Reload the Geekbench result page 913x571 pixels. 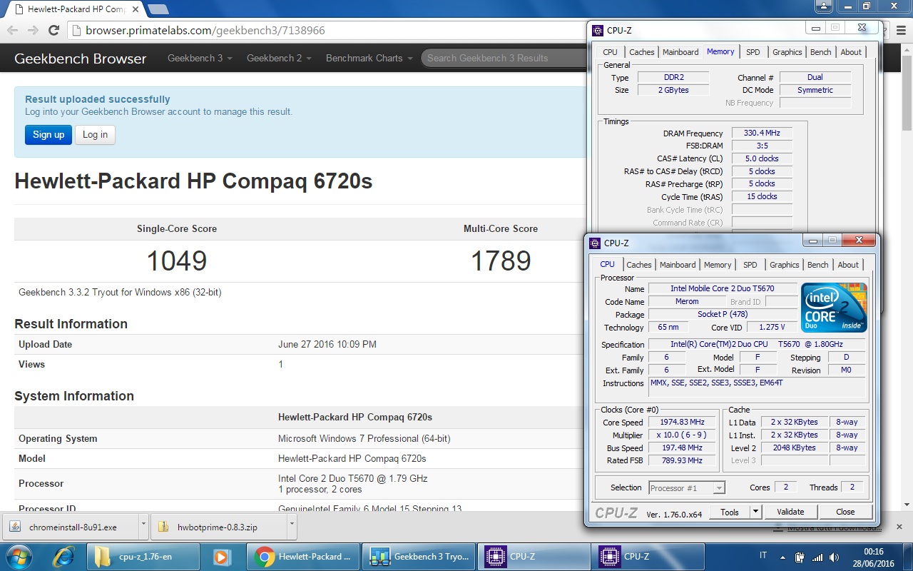53,30
